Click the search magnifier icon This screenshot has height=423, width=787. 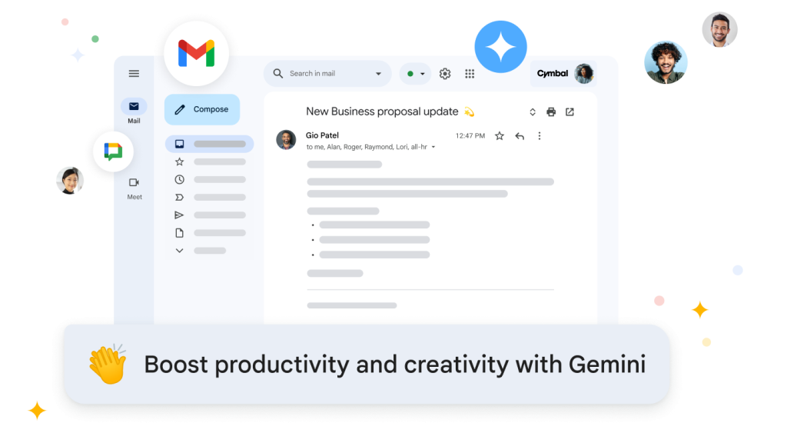point(277,73)
